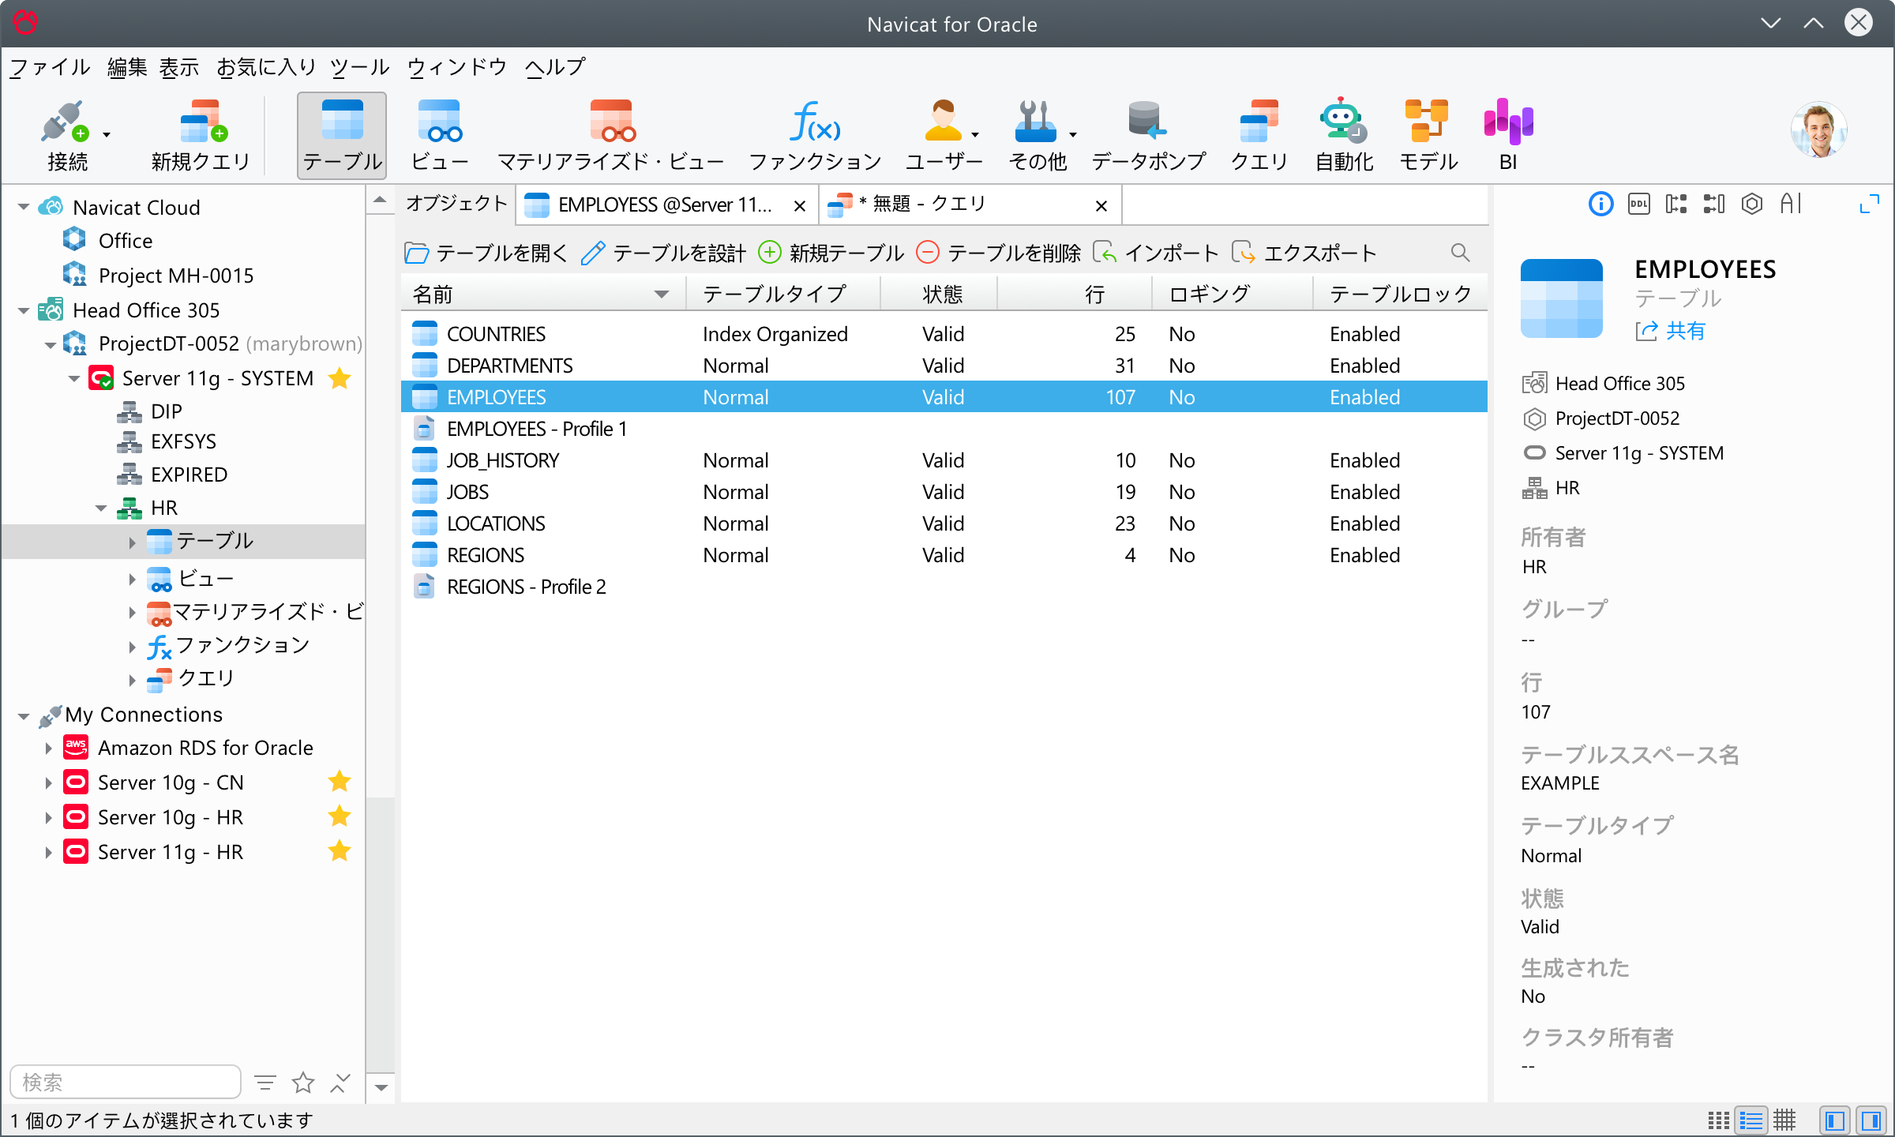Click the Connection (接続) toolbar icon
Viewport: 1895px width, 1137px height.
coord(66,136)
